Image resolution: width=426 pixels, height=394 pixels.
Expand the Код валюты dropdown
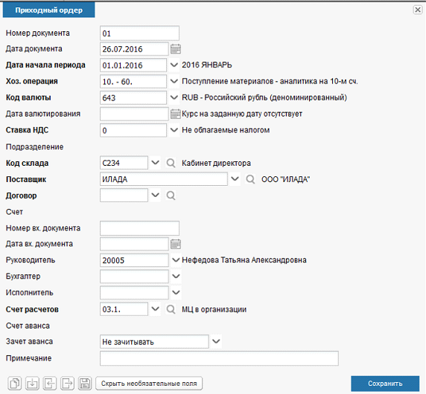click(x=174, y=97)
